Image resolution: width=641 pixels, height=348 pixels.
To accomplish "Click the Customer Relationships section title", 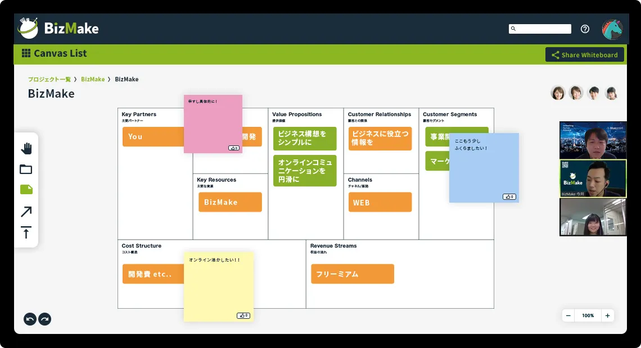I will click(380, 115).
